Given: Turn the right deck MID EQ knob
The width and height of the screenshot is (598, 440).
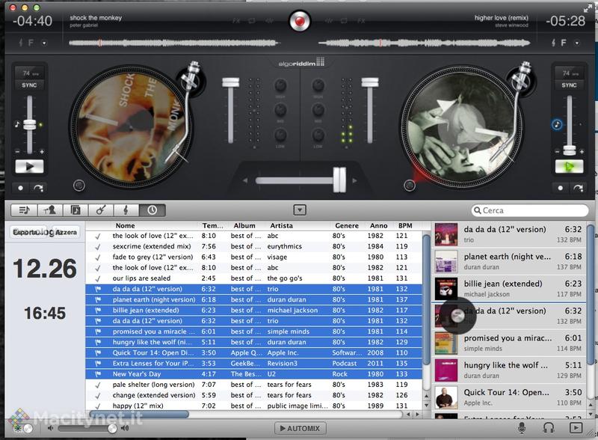Looking at the screenshot, I should tap(318, 110).
